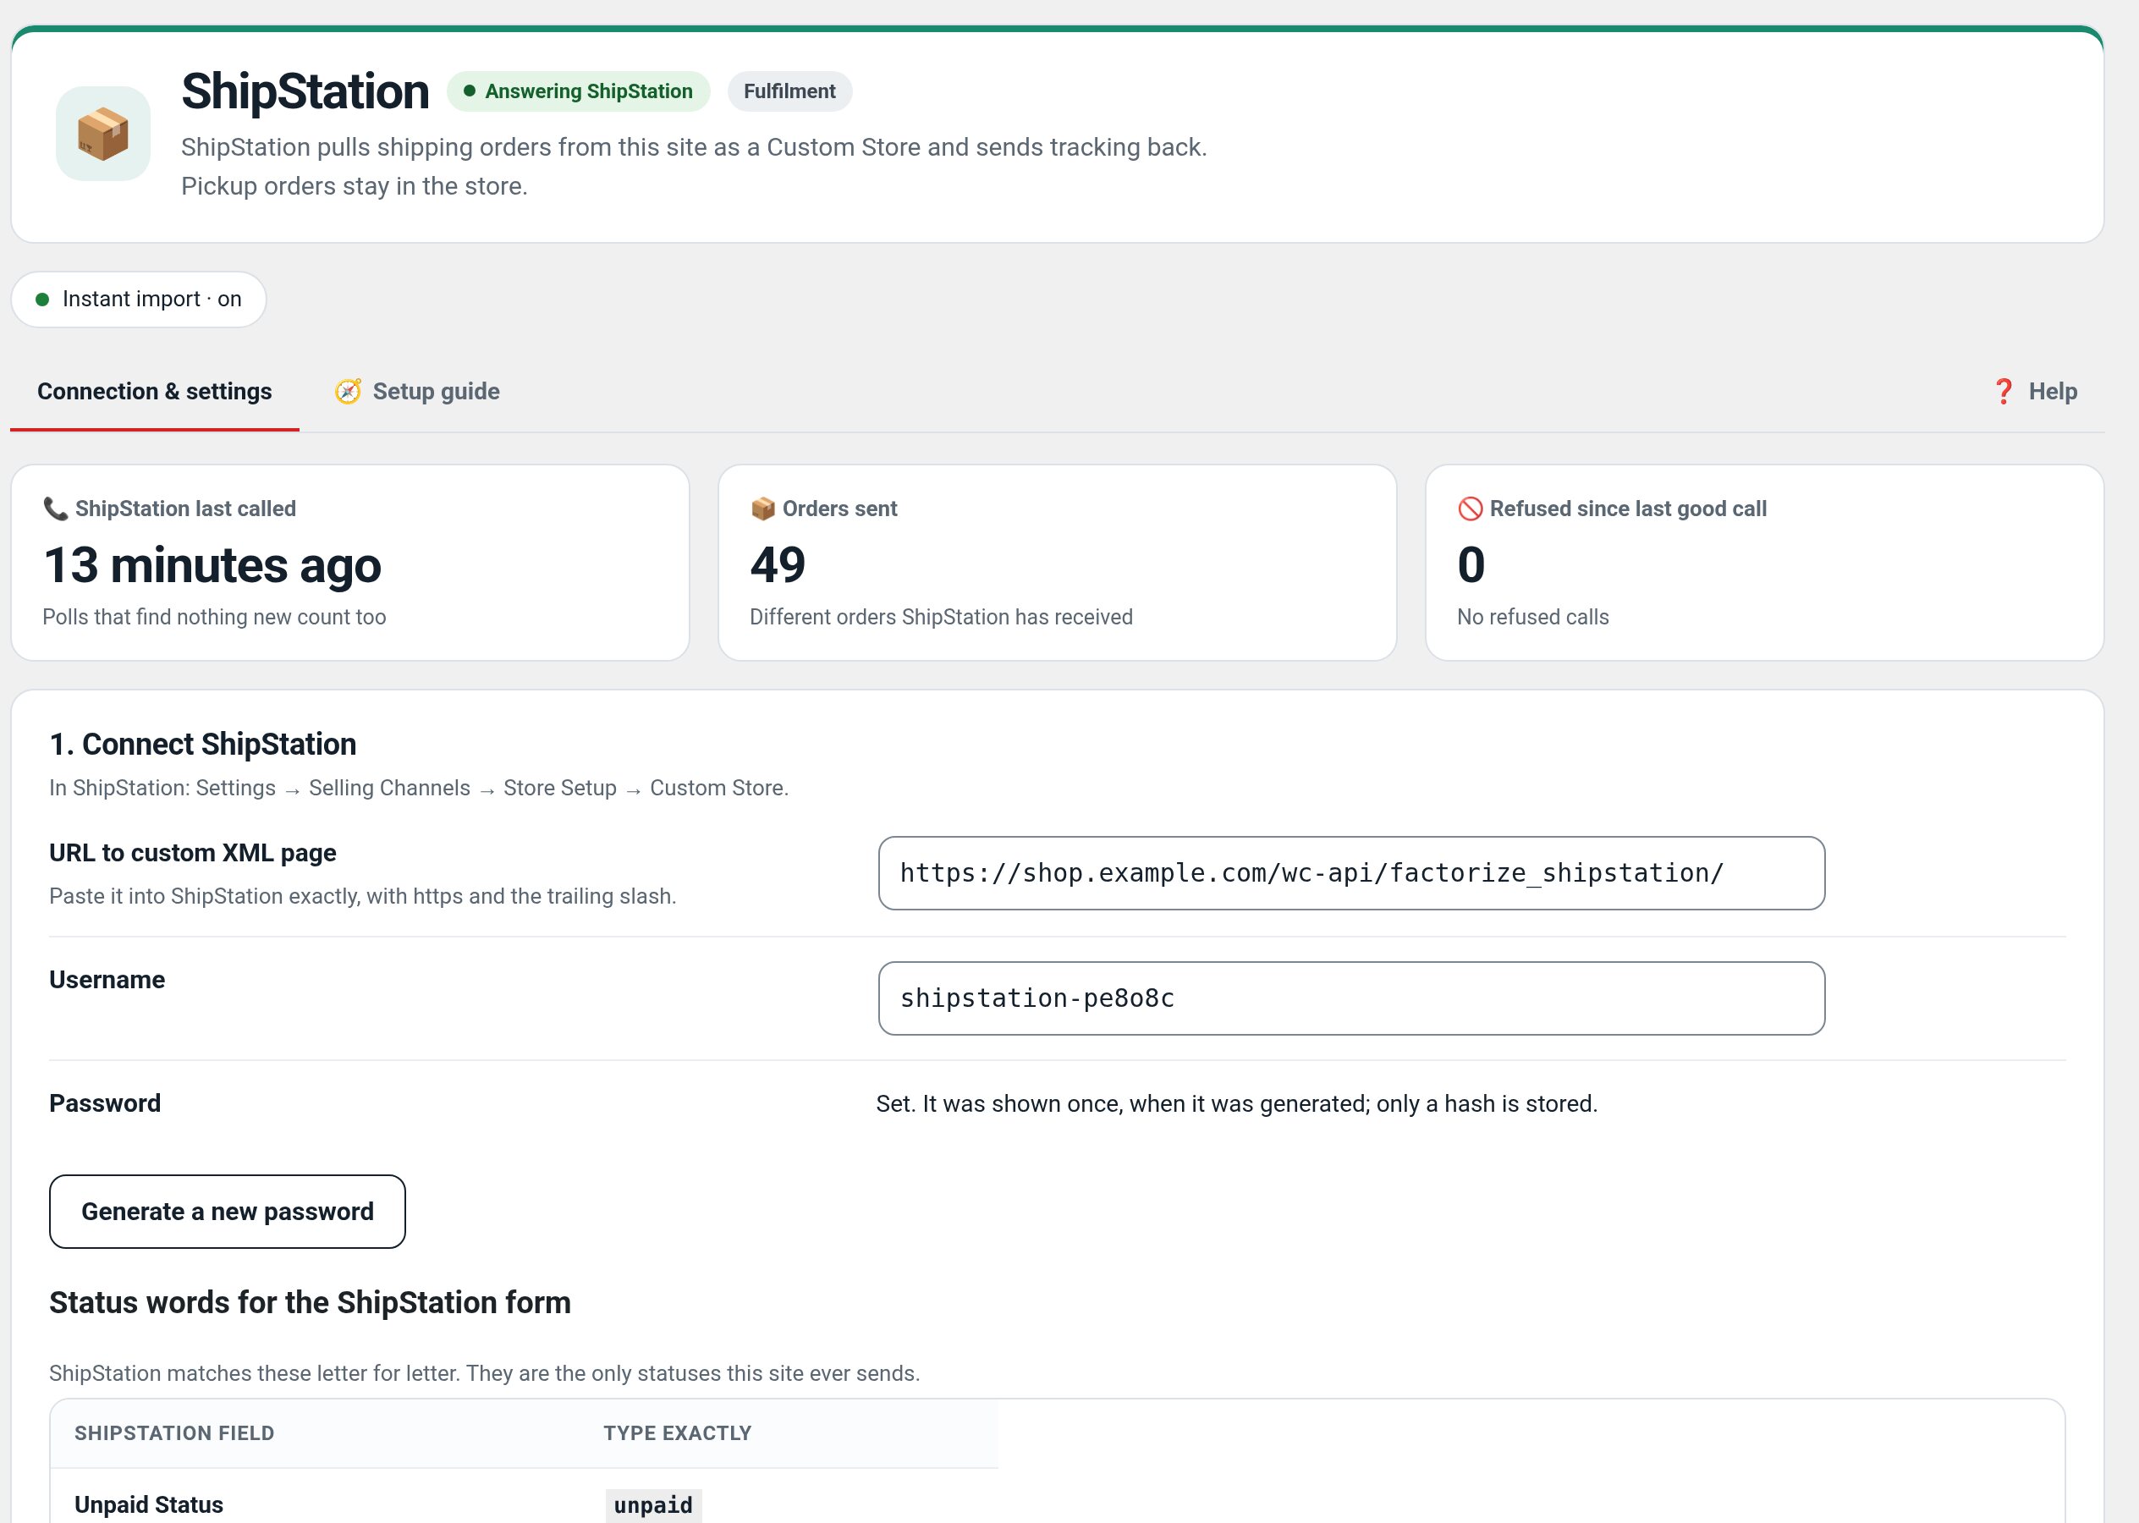Click Different orders ShipStation has received text
The image size is (2139, 1523).
coord(942,617)
